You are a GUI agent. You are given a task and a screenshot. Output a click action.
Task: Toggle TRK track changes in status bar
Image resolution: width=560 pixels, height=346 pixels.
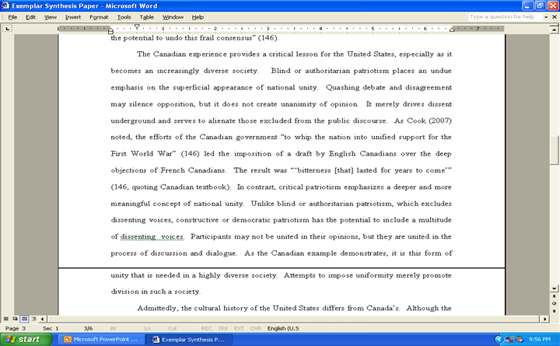223,328
